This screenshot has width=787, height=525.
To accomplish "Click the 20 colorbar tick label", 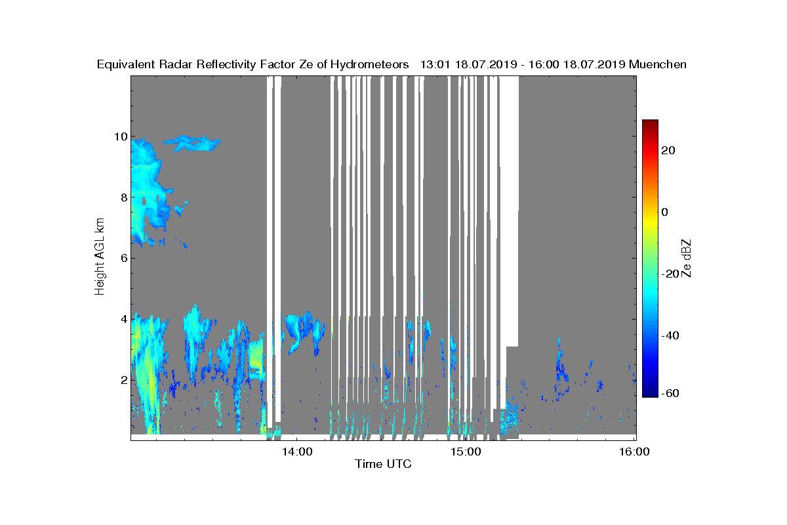I will tap(669, 150).
